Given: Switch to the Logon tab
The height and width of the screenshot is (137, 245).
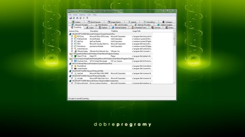Looking at the screenshot, I should [x=90, y=28].
